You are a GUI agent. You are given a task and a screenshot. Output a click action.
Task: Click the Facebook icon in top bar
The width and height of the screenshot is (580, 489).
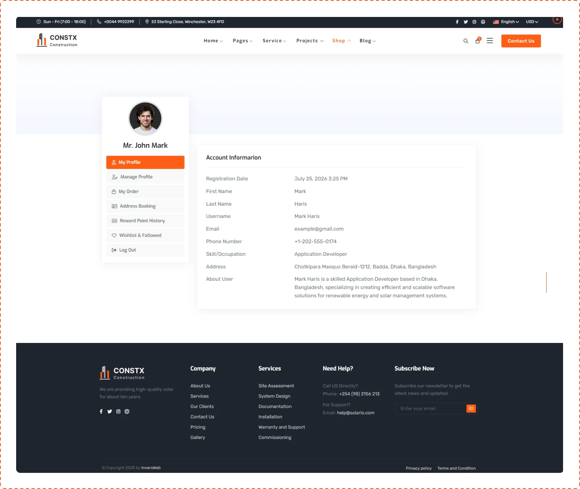coord(457,22)
